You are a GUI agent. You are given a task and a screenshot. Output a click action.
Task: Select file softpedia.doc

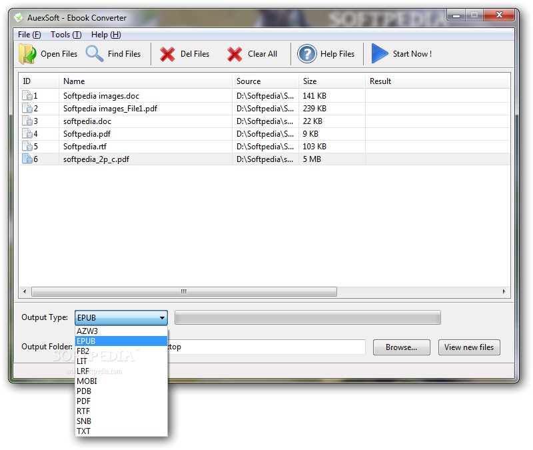click(87, 121)
